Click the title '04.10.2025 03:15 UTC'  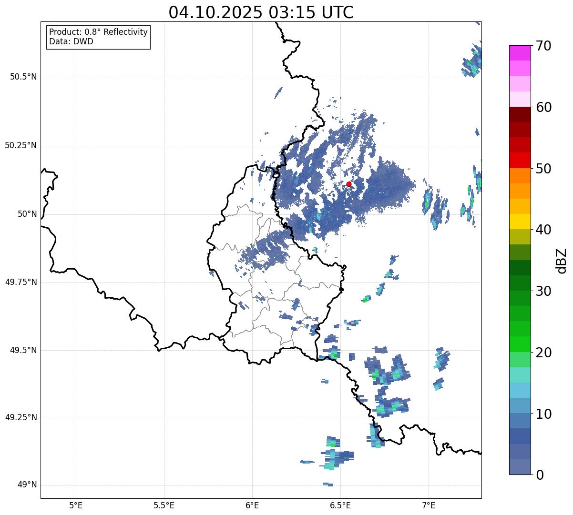(261, 12)
